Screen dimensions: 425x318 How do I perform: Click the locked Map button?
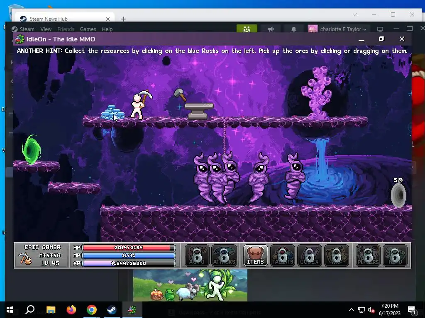(336, 255)
